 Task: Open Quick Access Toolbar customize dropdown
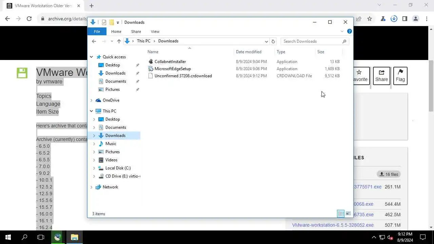coord(118,22)
